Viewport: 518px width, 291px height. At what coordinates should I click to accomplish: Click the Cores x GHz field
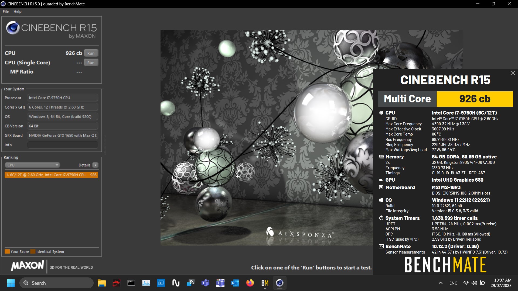(63, 107)
